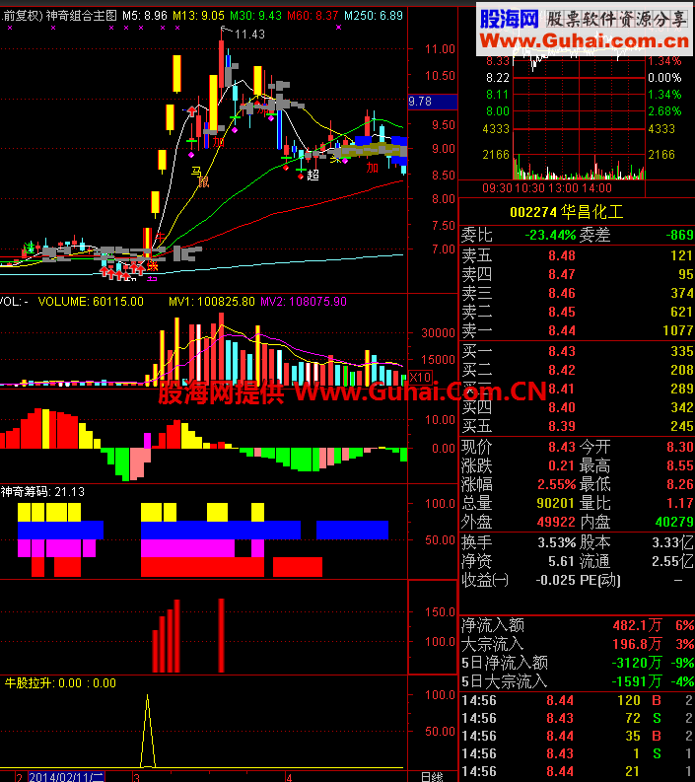This screenshot has width=695, height=782.
Task: Click the 卖二 ask price 8.45
Action: coord(562,313)
